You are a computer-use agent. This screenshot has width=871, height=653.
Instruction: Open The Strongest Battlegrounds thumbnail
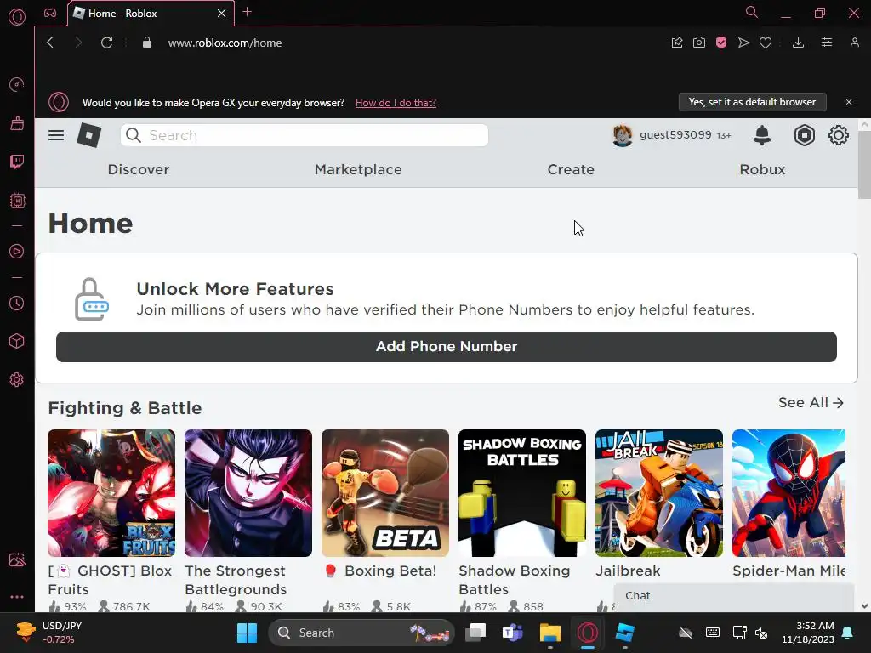[x=248, y=493]
